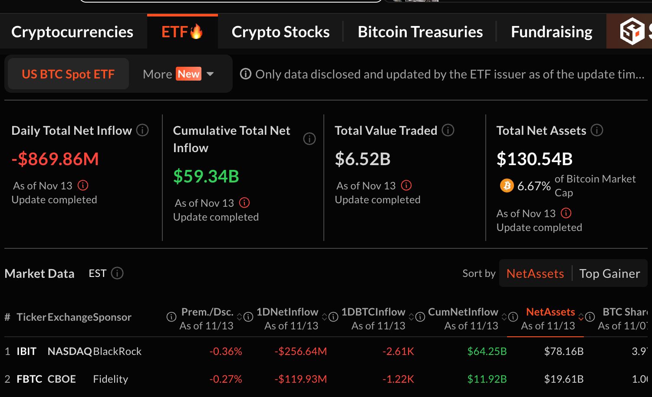
Task: Click info icon beside Total Net Assets
Action: tap(597, 130)
